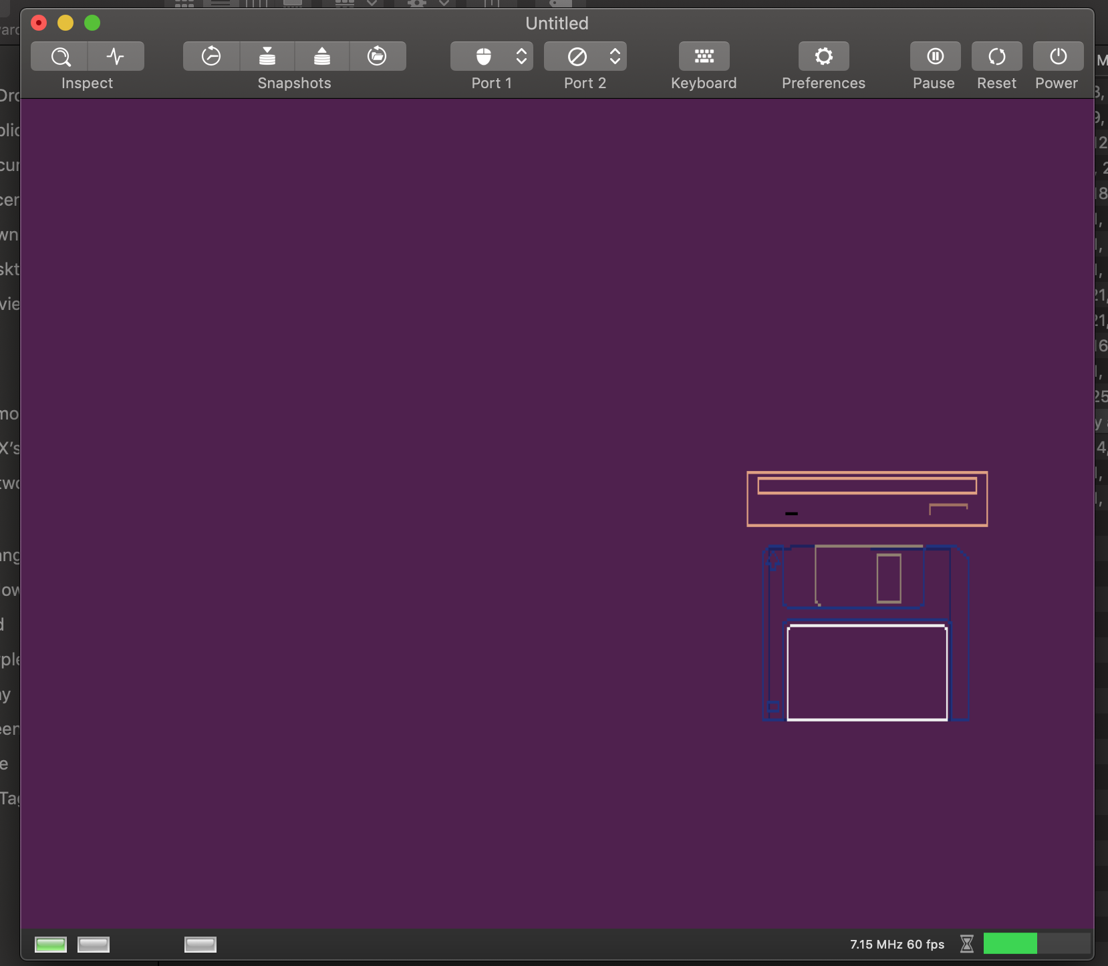Viewport: 1108px width, 966px height.
Task: Click the '7.15 MHz 60 fps' status text
Action: [x=897, y=944]
